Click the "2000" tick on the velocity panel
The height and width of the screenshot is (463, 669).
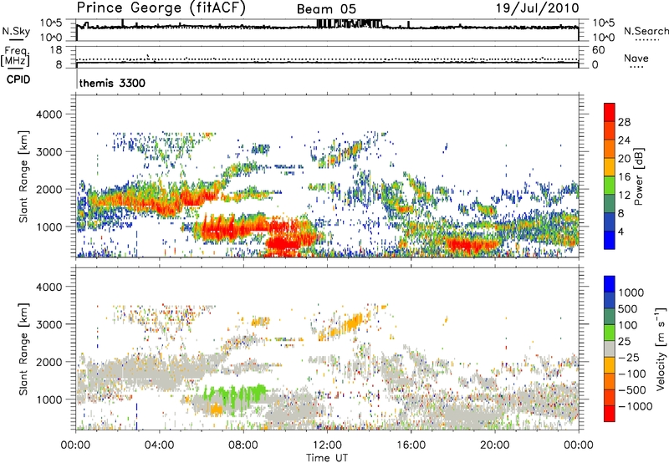point(49,362)
